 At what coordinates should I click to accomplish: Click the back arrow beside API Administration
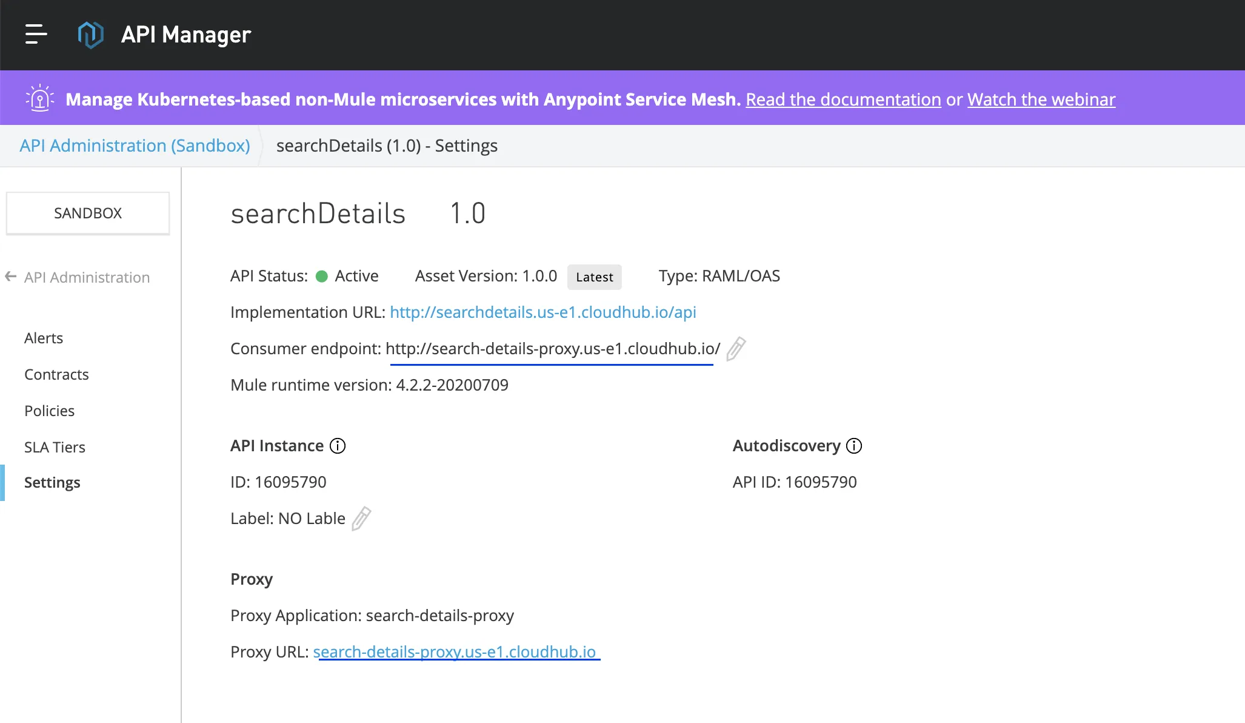click(10, 277)
